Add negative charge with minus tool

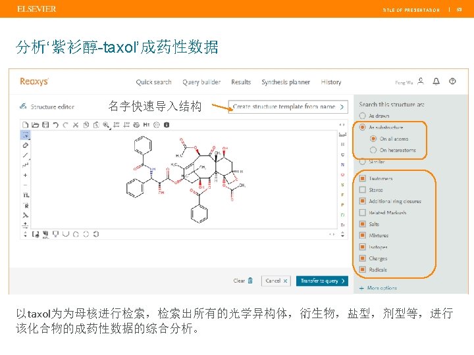coord(26,185)
